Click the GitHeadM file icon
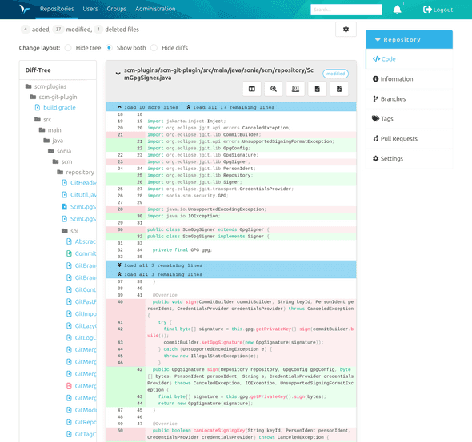 click(65, 182)
